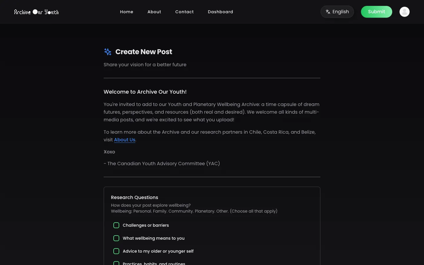This screenshot has width=424, height=265.
Task: Open the English language selector
Action: coord(337,12)
